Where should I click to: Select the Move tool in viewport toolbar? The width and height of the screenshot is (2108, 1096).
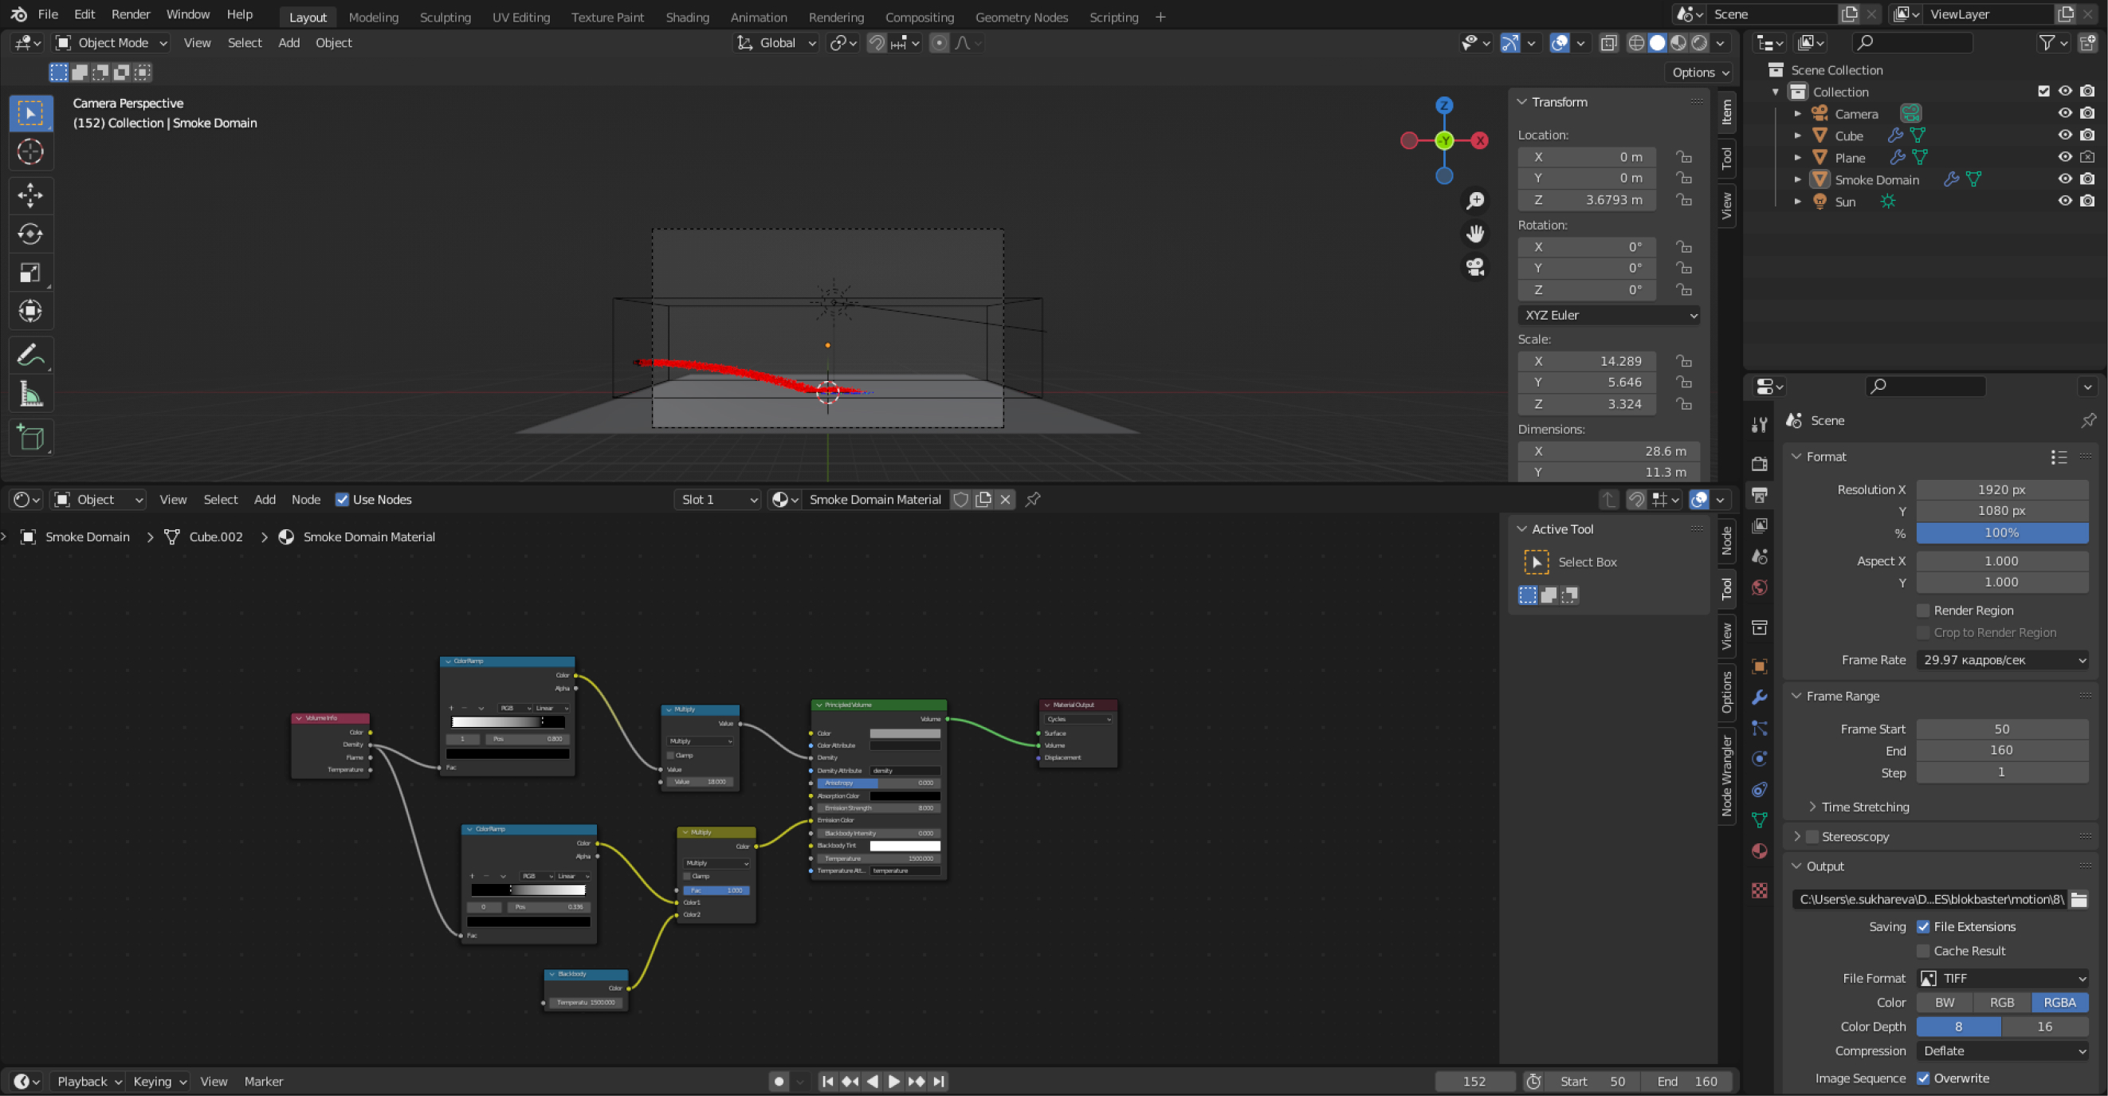click(30, 194)
